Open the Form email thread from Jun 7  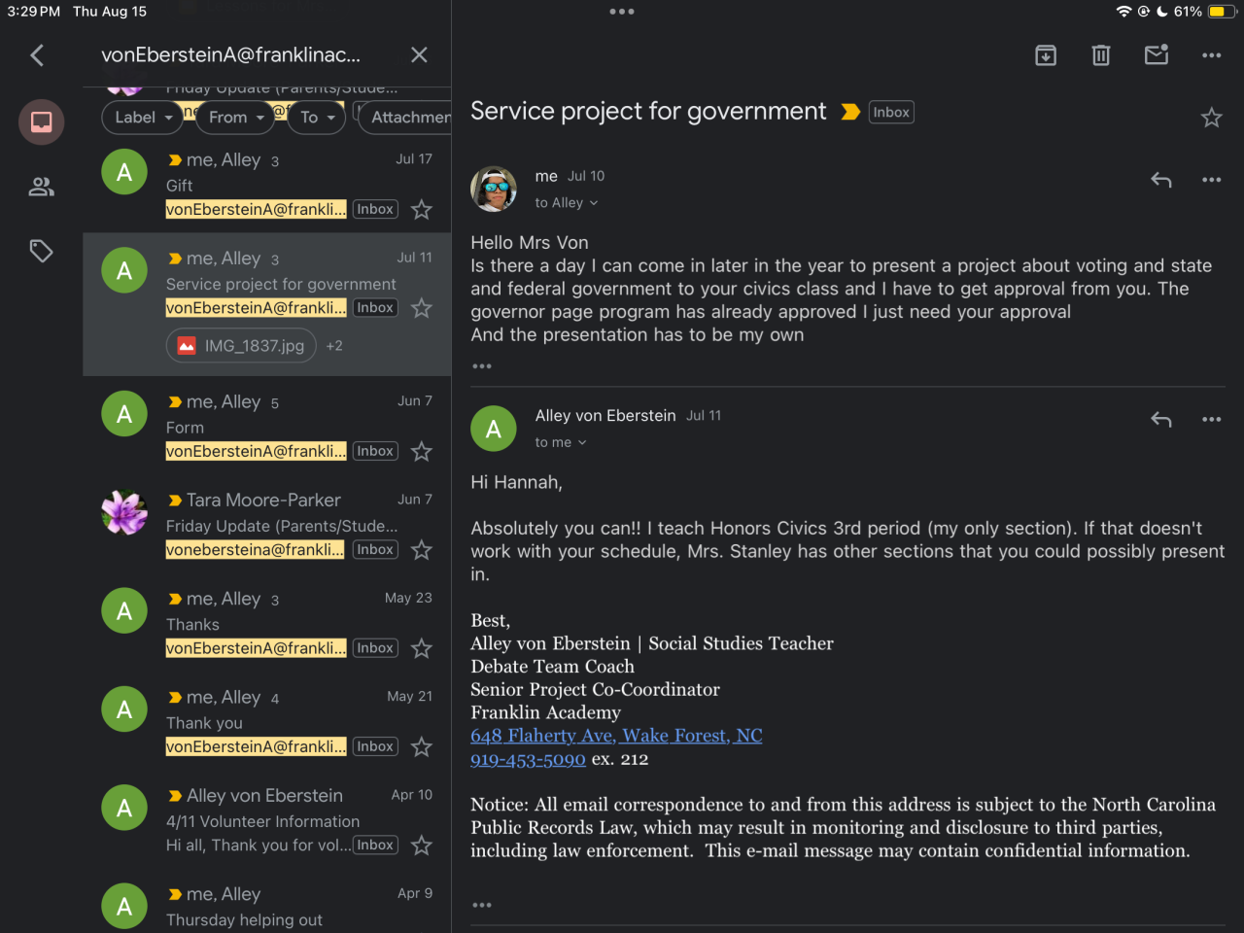(x=282, y=426)
